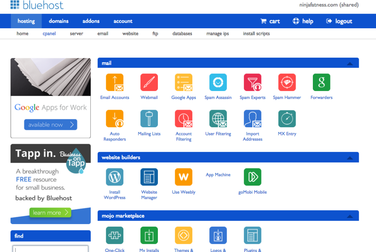Open the server submenu item
Viewport: 376px width, 252px height.
click(x=76, y=33)
